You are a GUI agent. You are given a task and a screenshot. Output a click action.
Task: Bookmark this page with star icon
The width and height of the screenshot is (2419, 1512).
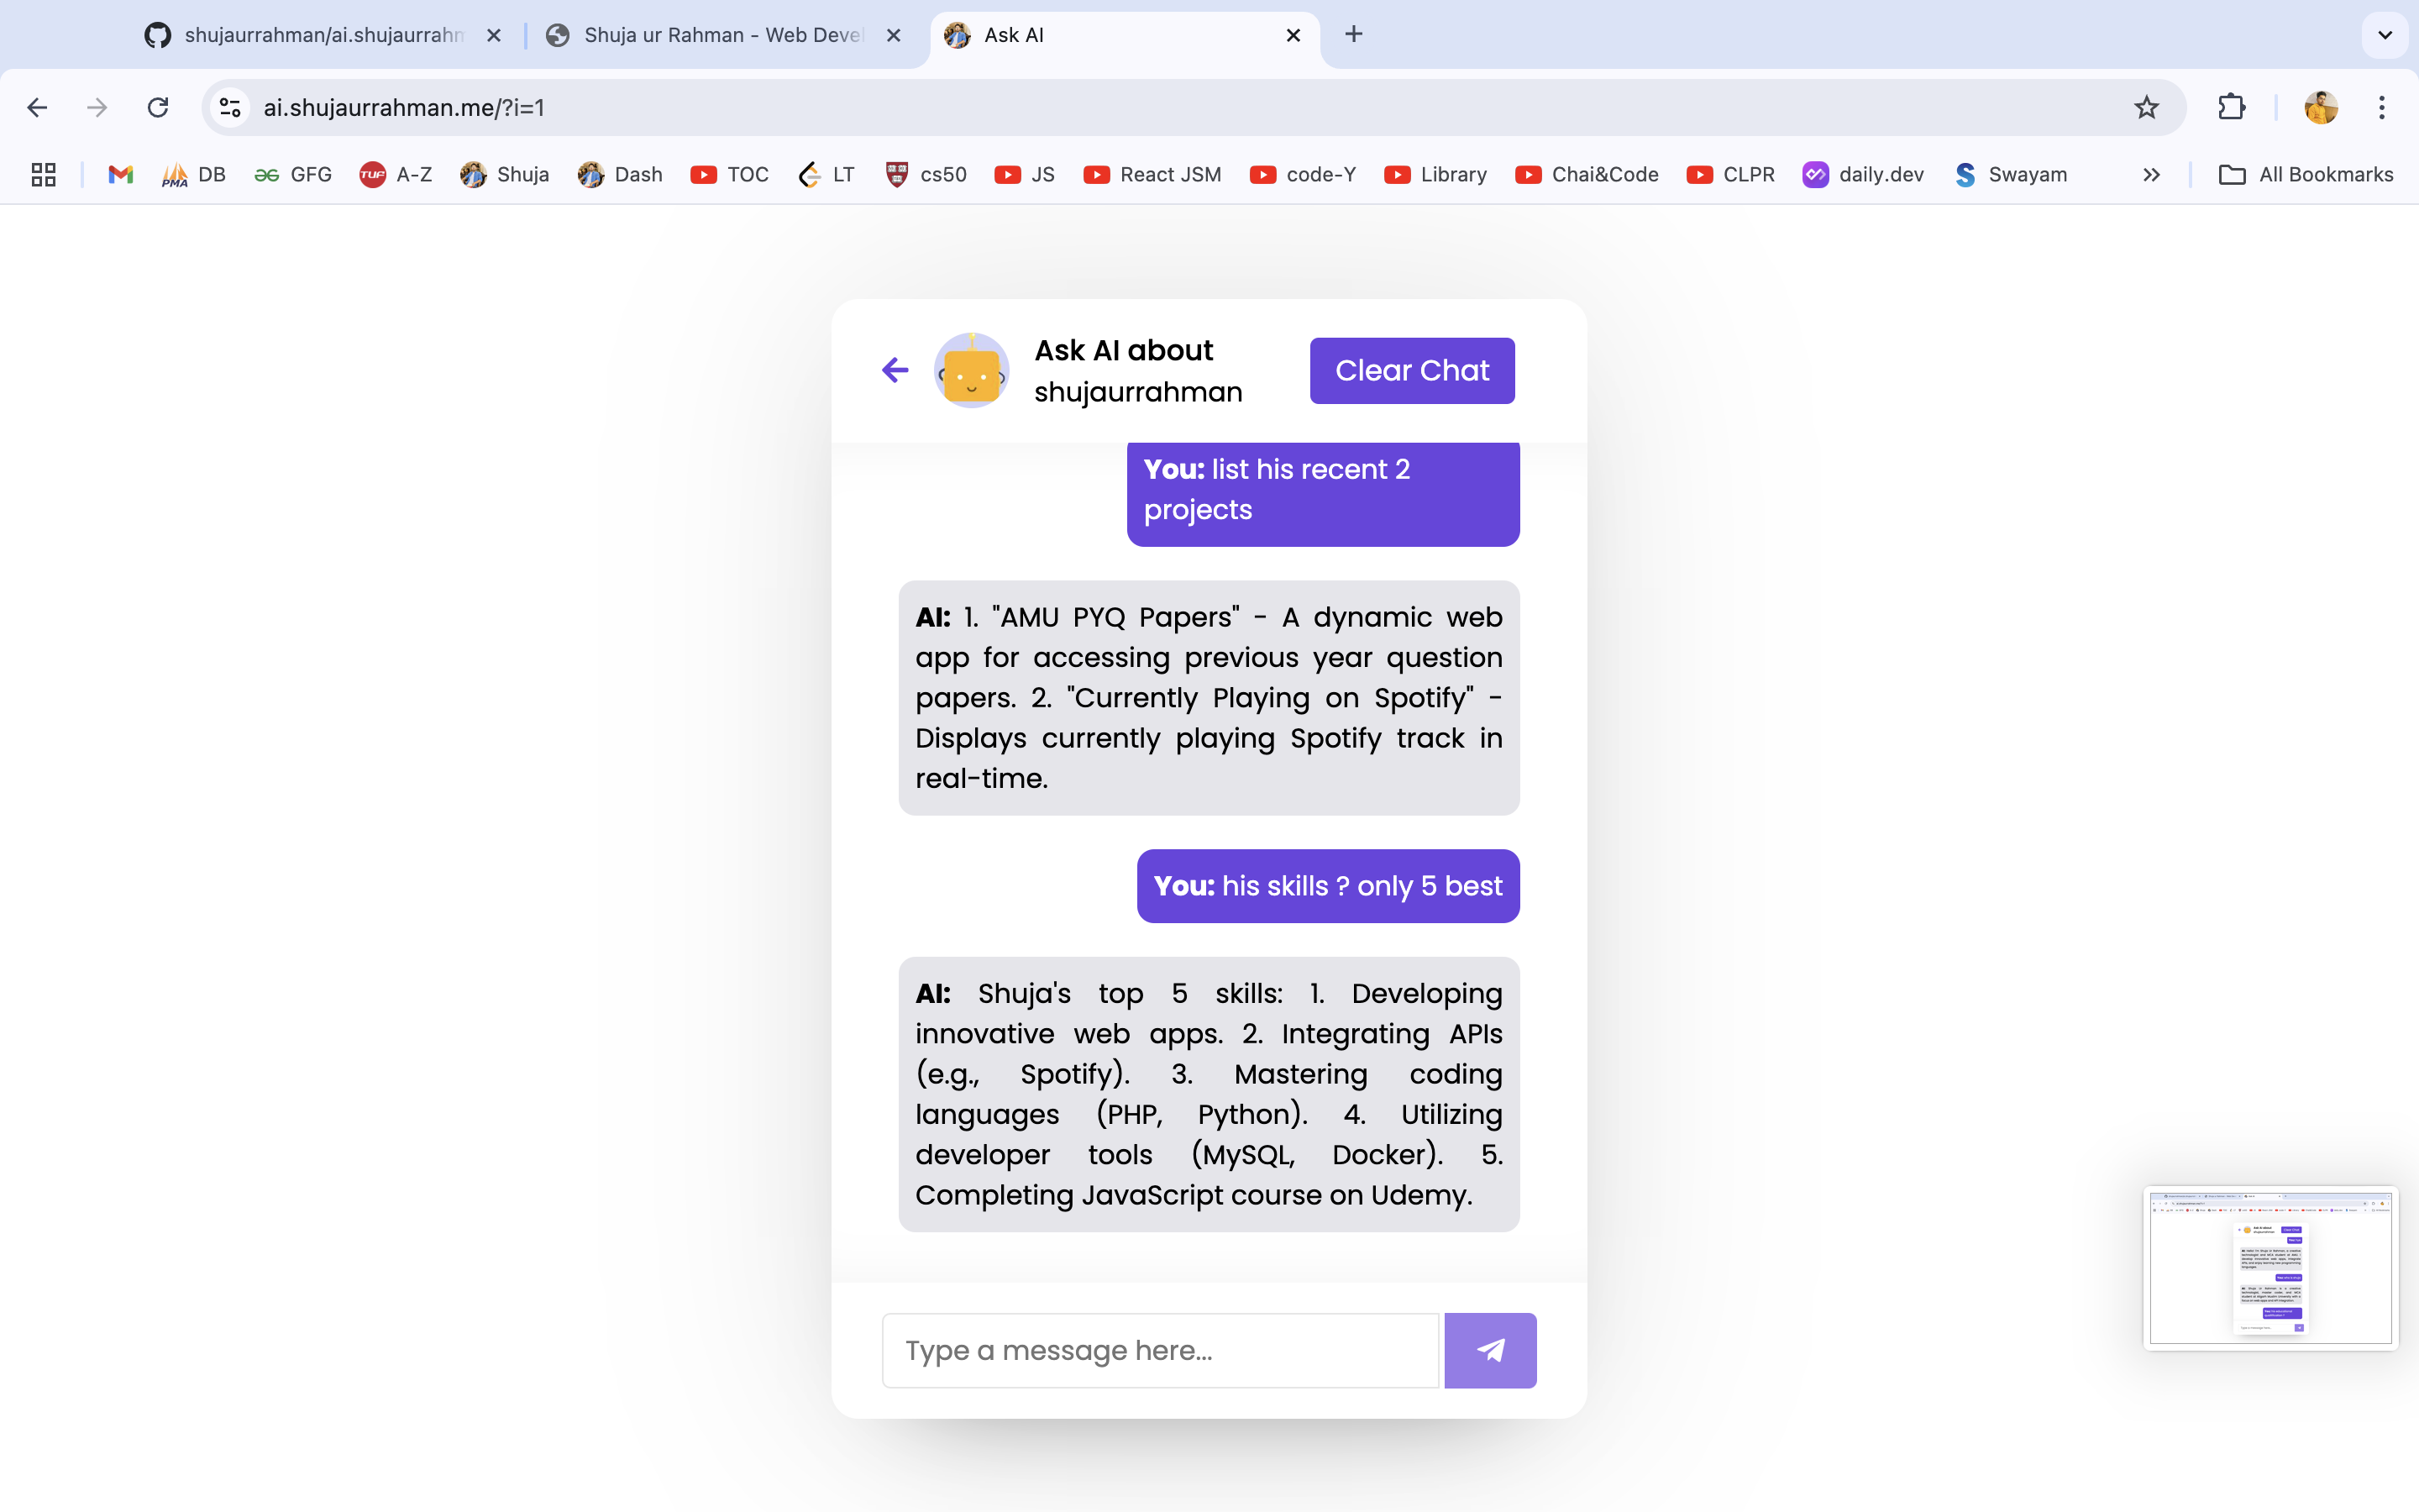[2146, 107]
